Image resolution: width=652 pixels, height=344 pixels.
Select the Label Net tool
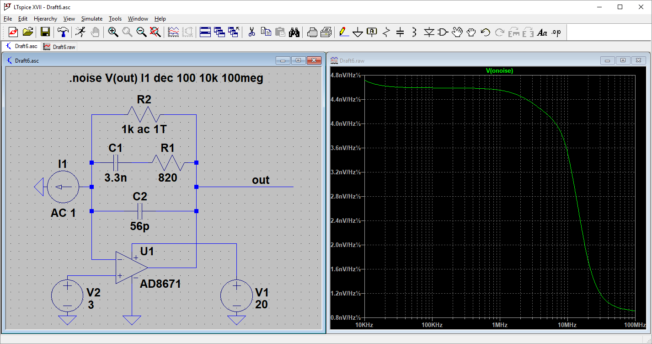pyautogui.click(x=372, y=32)
